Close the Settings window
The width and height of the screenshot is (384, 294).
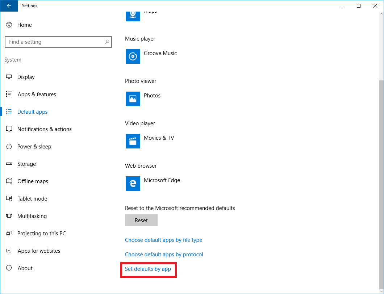pyautogui.click(x=375, y=6)
